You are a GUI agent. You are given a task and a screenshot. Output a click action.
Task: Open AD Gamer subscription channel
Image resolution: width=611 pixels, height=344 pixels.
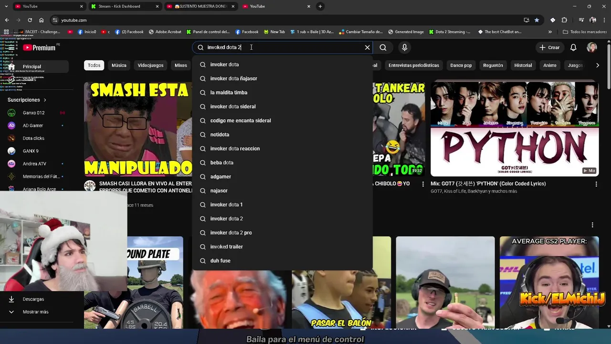[x=36, y=125]
